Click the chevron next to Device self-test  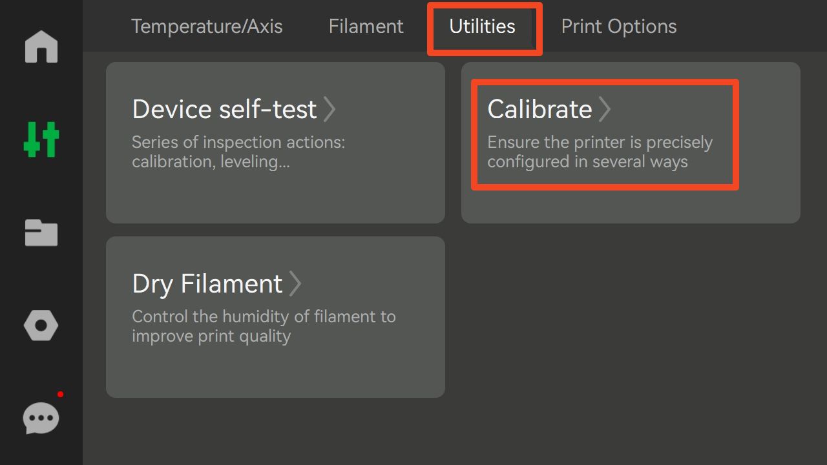(x=330, y=109)
